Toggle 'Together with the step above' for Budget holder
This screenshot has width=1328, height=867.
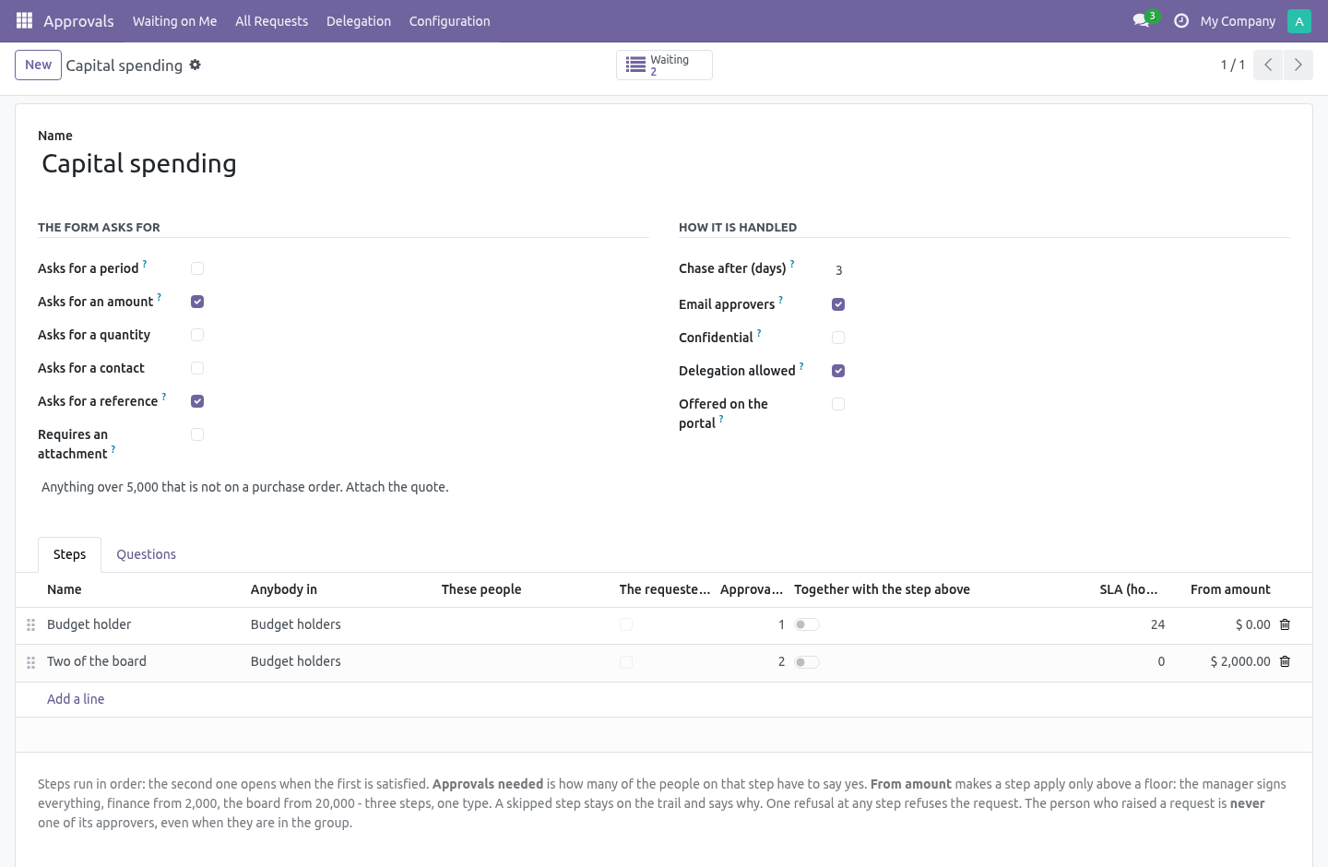click(807, 624)
